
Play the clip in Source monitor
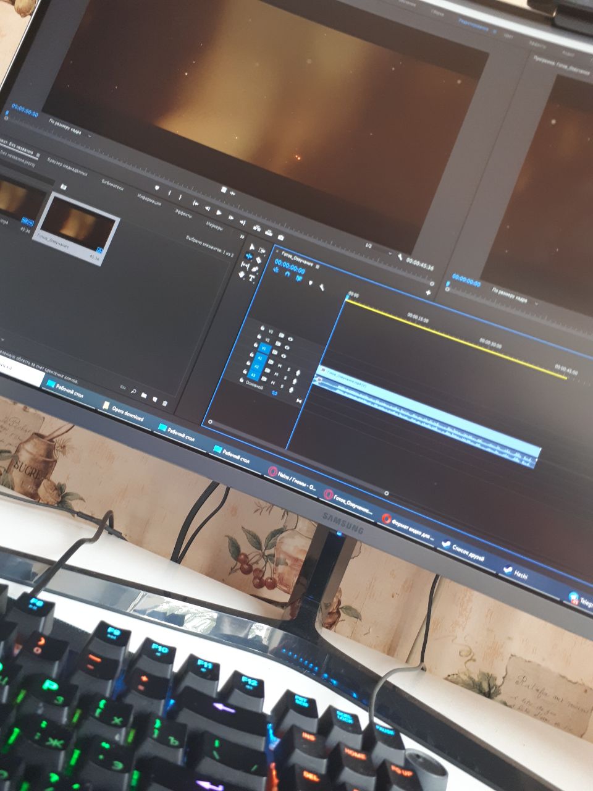(x=219, y=212)
